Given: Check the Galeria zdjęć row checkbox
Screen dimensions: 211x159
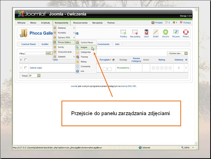Looking at the screenshot, I should coord(26,68).
